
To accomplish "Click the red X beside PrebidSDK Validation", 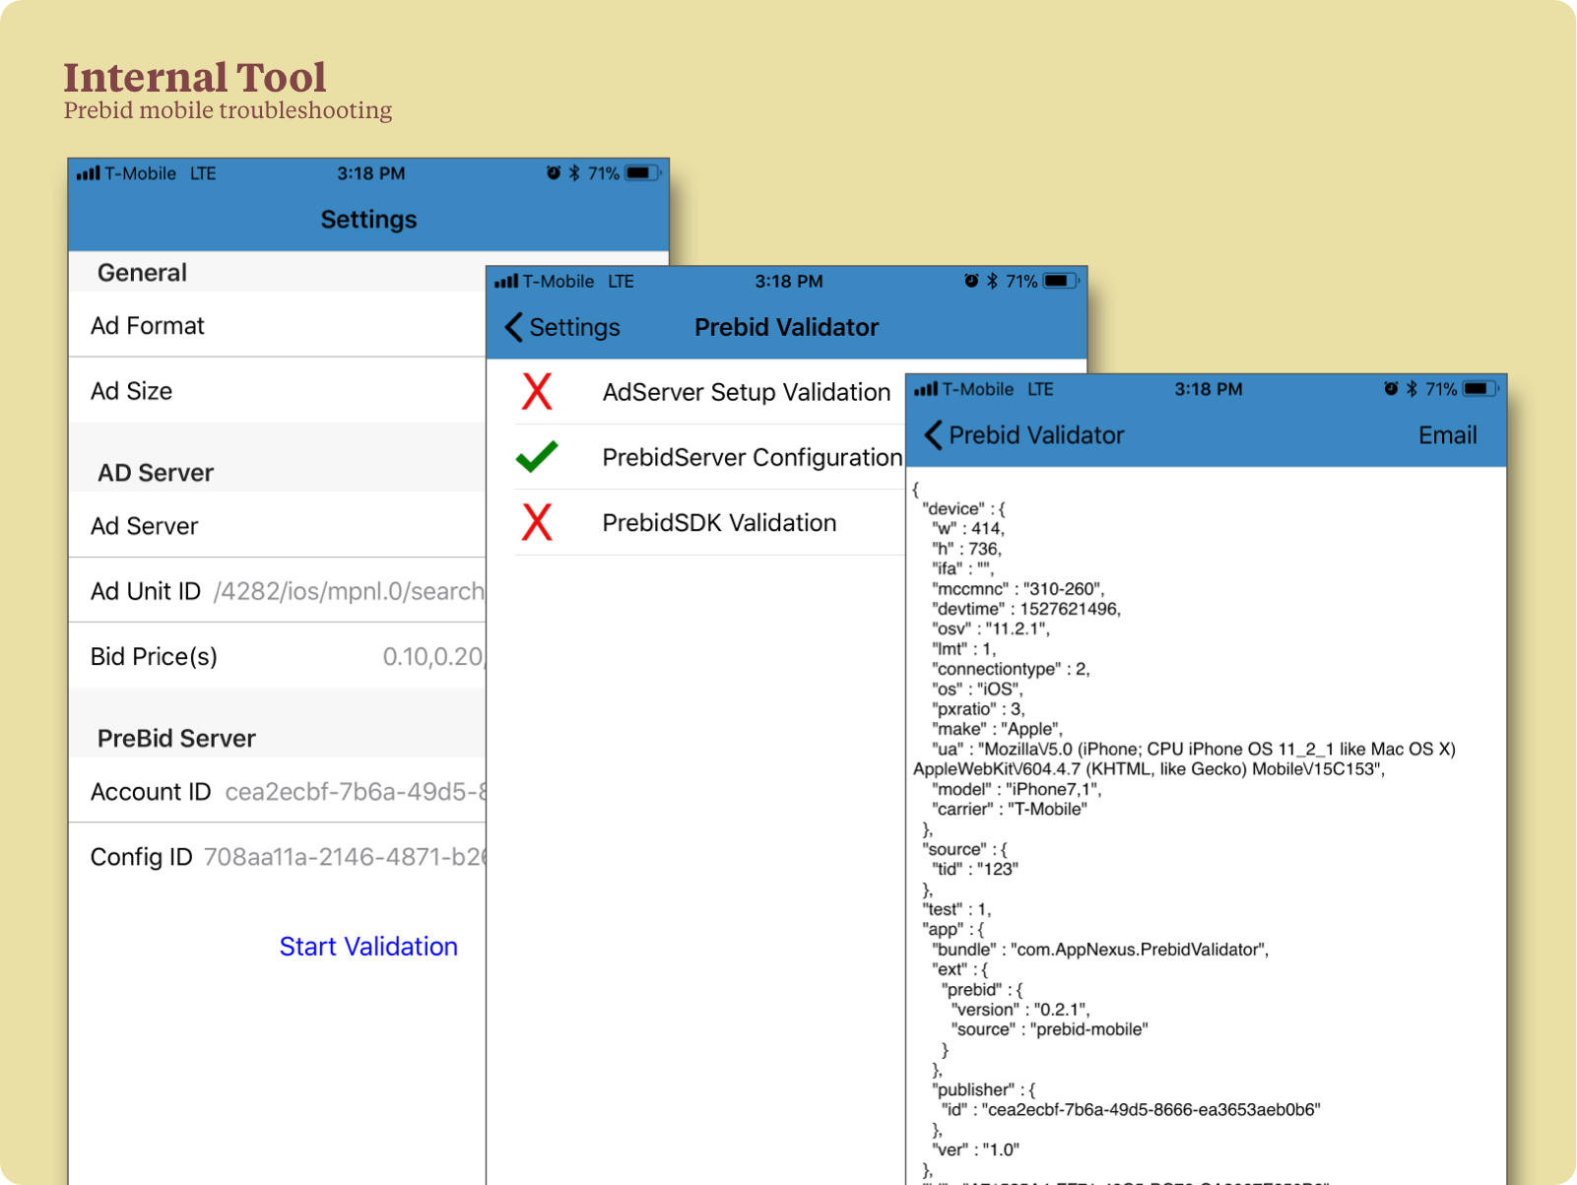I will 537,522.
